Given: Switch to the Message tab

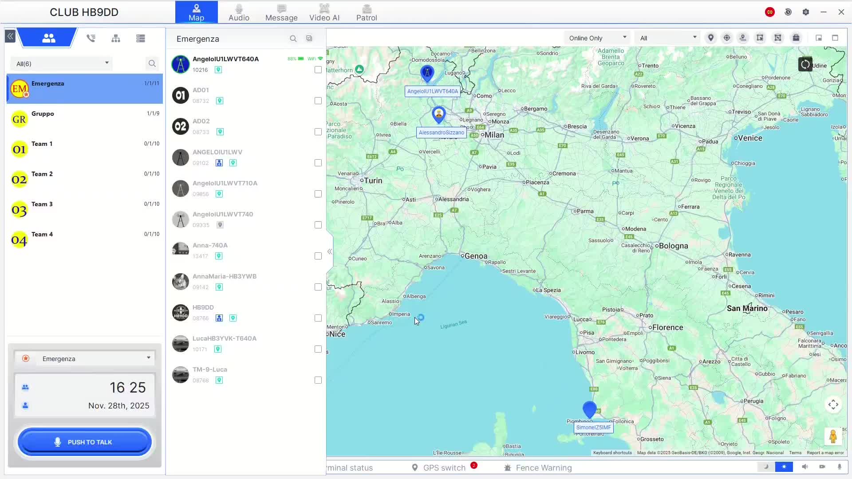Looking at the screenshot, I should click(x=281, y=12).
